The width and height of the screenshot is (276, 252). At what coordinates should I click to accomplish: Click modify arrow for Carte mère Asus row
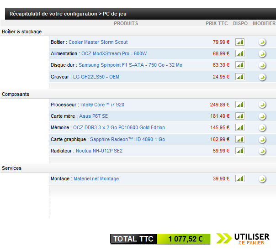(262, 116)
